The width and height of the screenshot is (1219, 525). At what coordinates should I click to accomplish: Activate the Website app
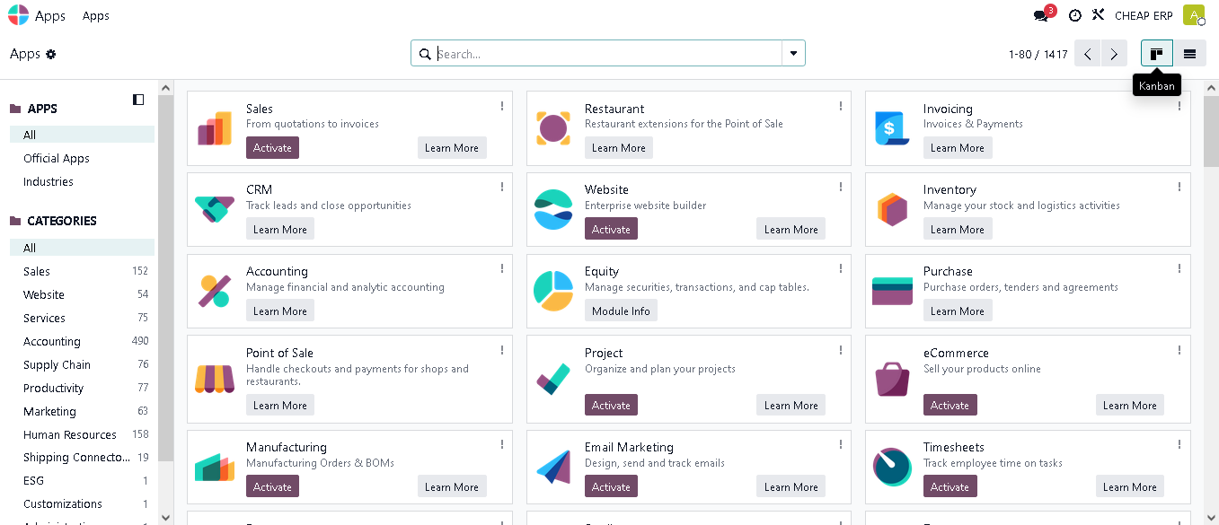(611, 230)
